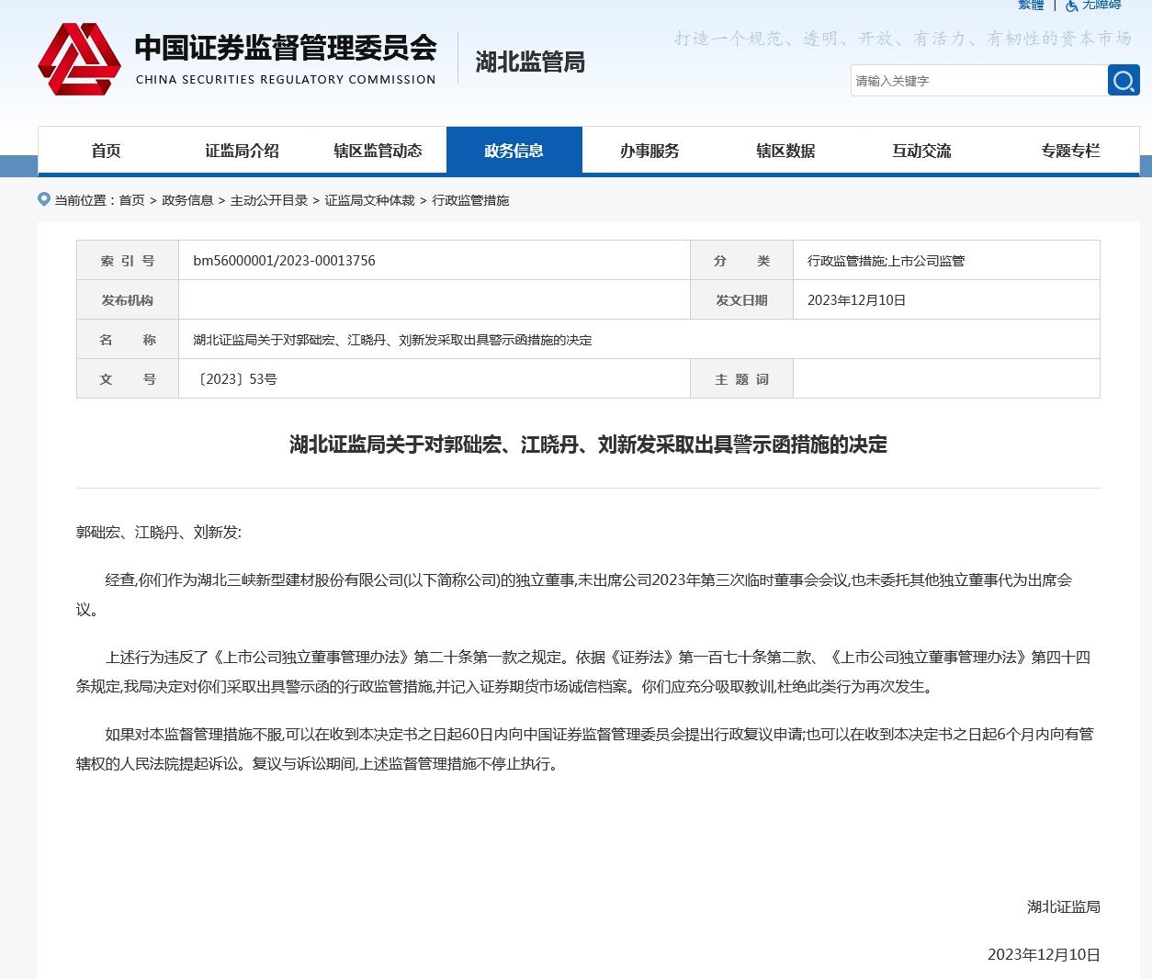Image resolution: width=1152 pixels, height=979 pixels.
Task: Click the 分类 label cell
Action: pos(741,261)
